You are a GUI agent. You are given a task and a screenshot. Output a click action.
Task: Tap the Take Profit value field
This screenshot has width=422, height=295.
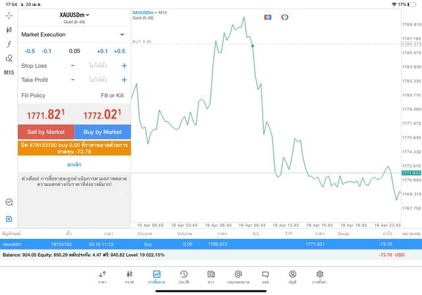[98, 80]
